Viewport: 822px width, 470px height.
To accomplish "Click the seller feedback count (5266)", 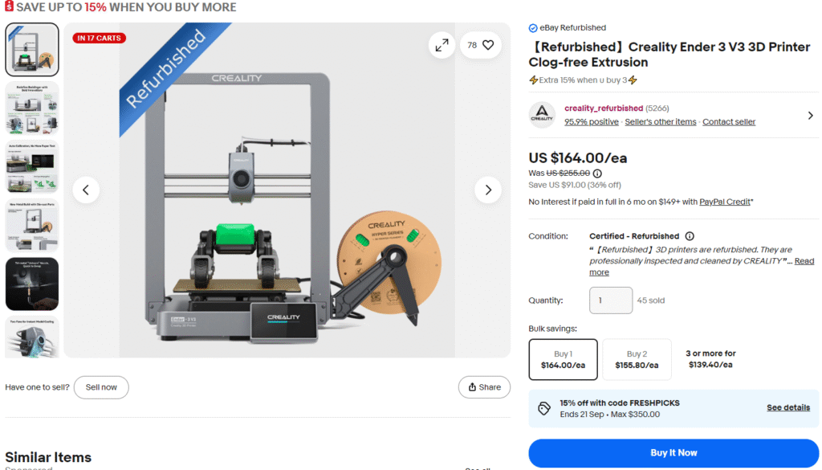I will [657, 108].
